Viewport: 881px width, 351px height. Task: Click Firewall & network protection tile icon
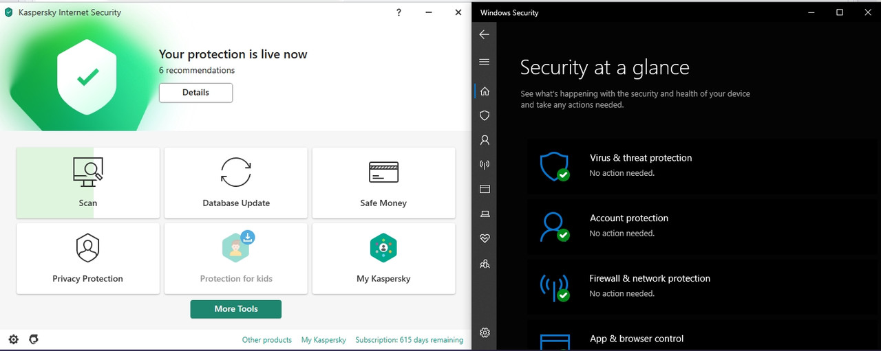(555, 287)
